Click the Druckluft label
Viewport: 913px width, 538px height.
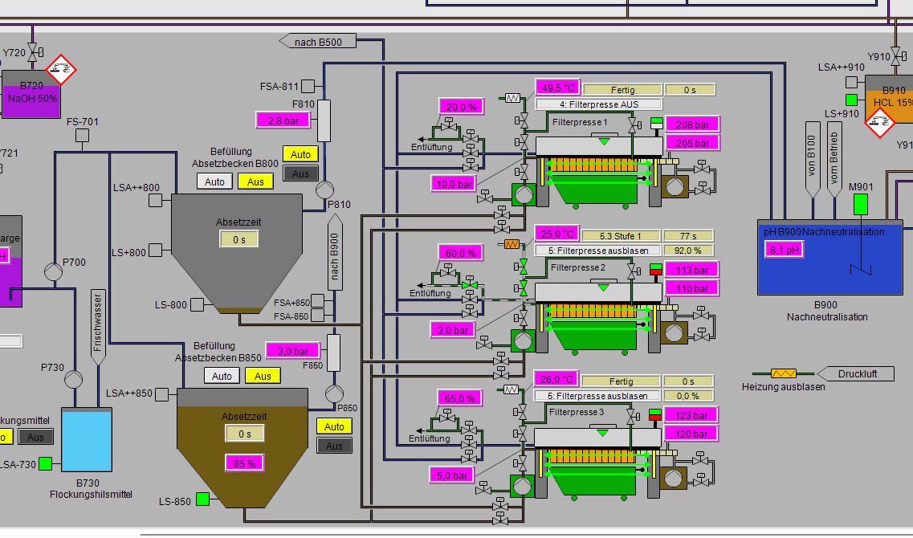[857, 373]
